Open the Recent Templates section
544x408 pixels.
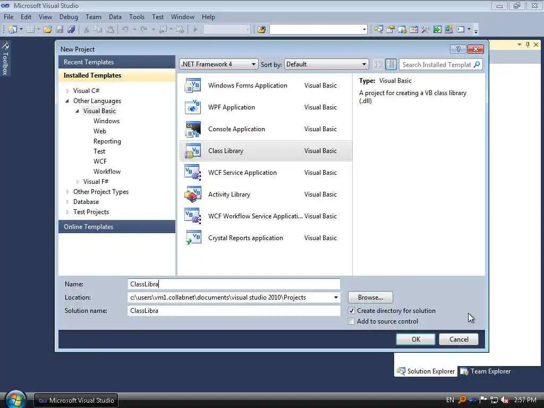click(117, 62)
